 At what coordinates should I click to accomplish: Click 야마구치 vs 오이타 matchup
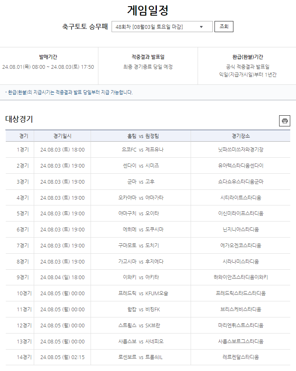pyautogui.click(x=139, y=214)
